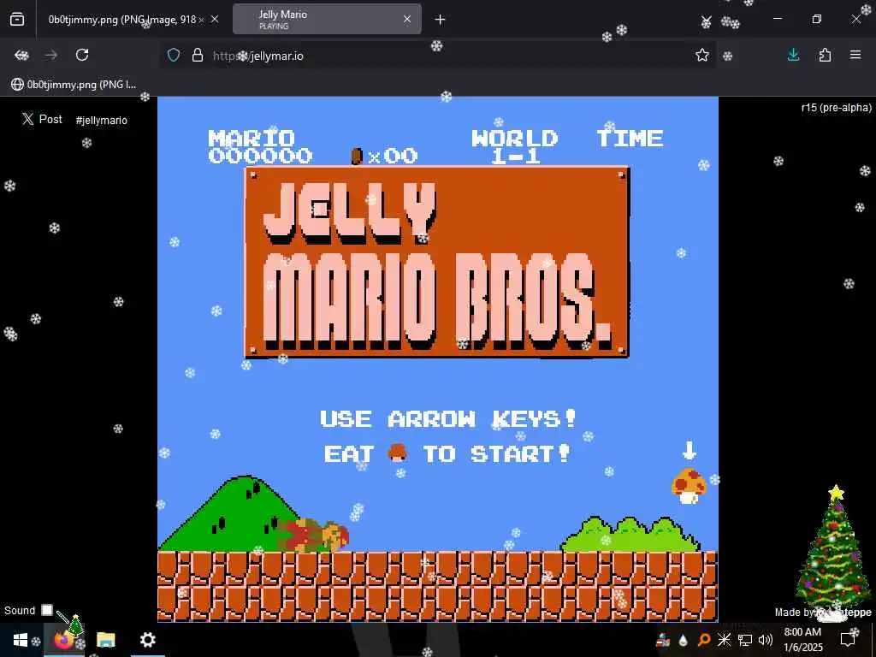Expand the list all tabs chevron
The width and height of the screenshot is (876, 657).
(706, 21)
